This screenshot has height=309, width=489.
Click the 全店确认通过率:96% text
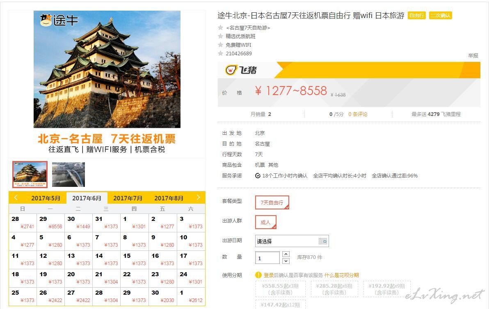(395, 176)
